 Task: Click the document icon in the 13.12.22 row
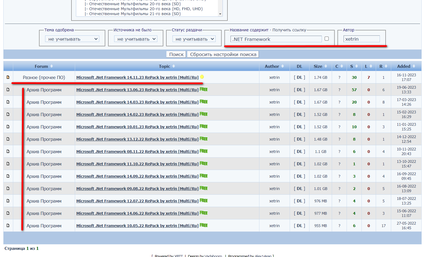coord(8,139)
